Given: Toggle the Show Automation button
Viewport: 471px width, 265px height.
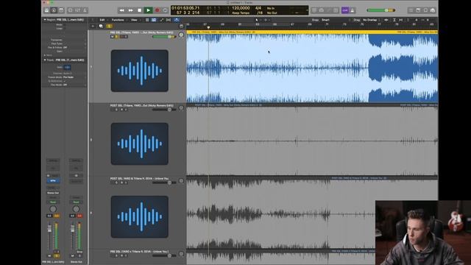Looking at the screenshot, I should pos(162,20).
